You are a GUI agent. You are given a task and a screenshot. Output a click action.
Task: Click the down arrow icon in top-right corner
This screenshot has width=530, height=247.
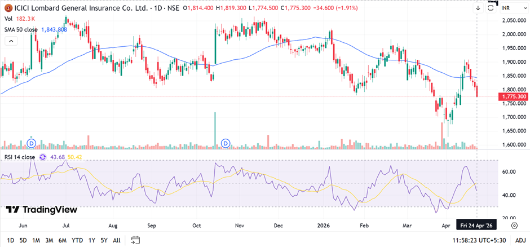[x=478, y=8]
